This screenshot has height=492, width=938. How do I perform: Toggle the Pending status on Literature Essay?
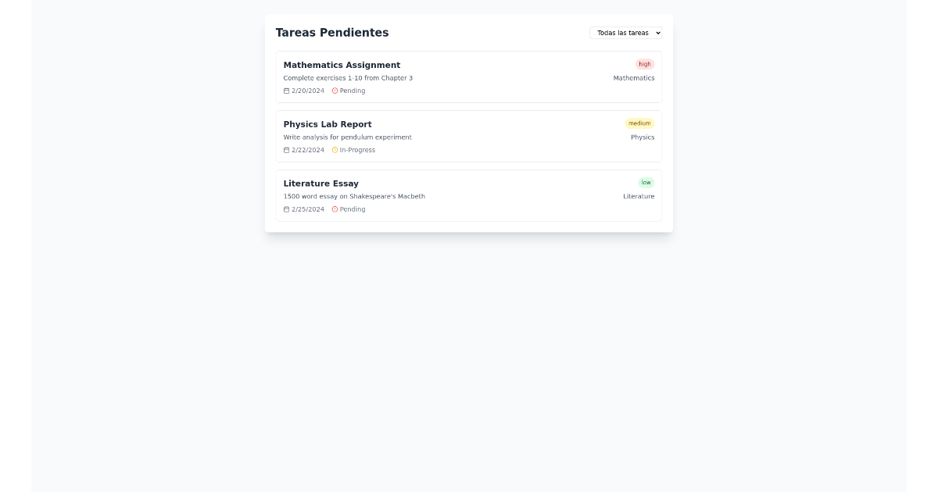pos(349,209)
